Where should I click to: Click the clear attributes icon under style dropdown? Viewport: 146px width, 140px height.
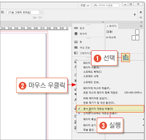coord(40,18)
